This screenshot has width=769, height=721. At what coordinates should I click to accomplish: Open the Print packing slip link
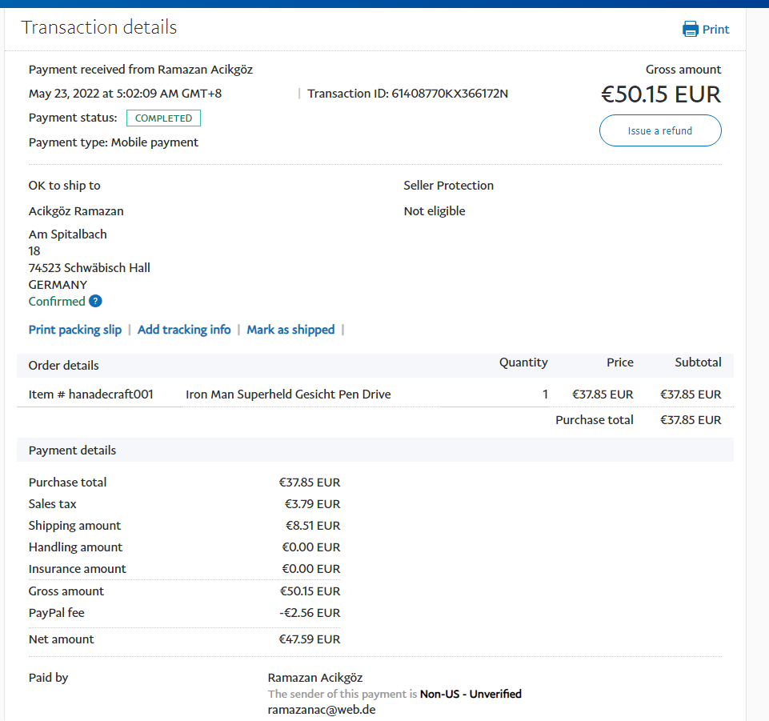[75, 330]
